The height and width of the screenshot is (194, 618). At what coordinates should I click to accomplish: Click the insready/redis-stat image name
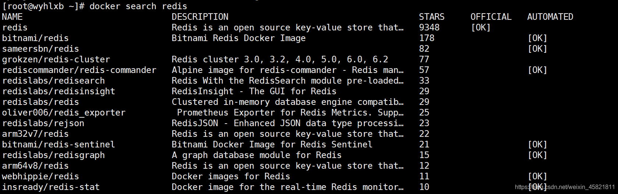(51, 187)
